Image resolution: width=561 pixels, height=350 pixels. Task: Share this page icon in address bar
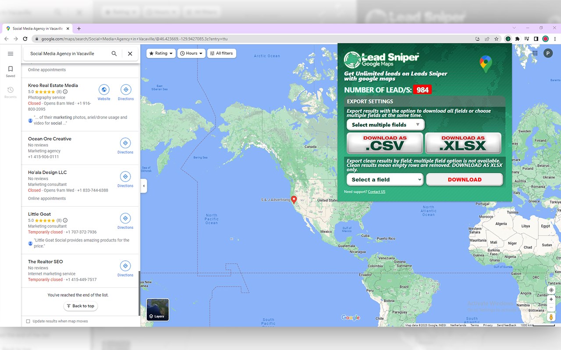[x=487, y=39]
